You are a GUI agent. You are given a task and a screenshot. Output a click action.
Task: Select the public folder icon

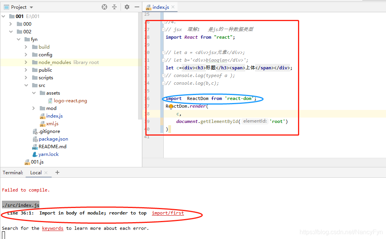coord(35,70)
